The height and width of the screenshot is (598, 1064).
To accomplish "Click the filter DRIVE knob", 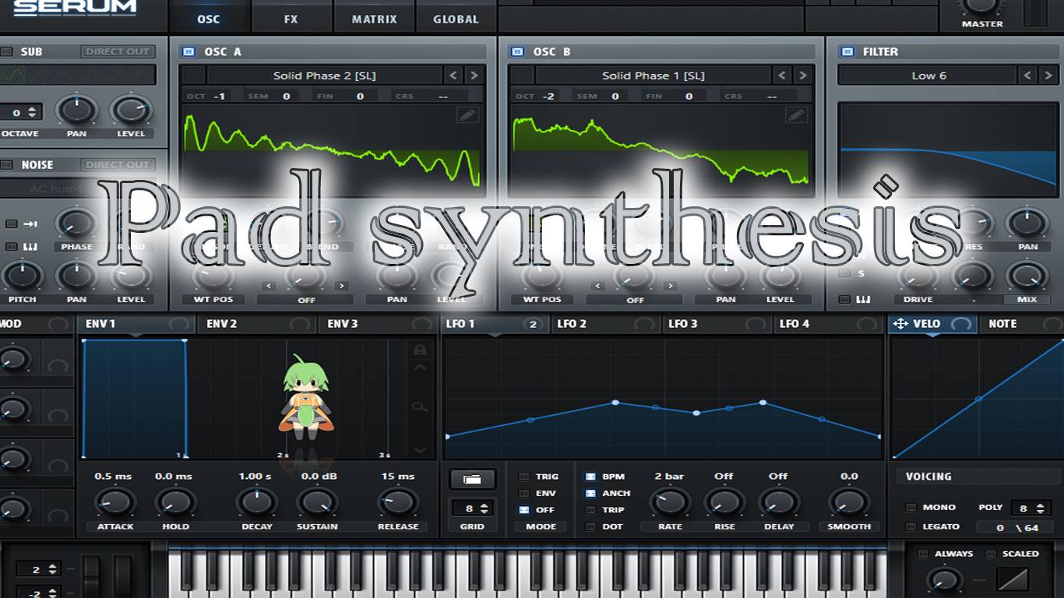I will (918, 276).
